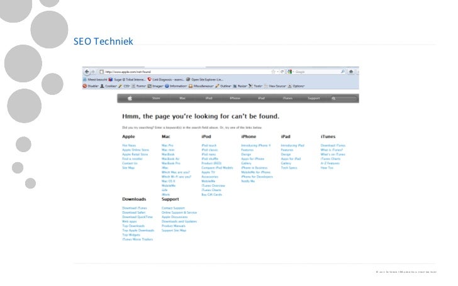Select Store in Apple navigation bar
Screen dimensions: 458x286
(156, 98)
